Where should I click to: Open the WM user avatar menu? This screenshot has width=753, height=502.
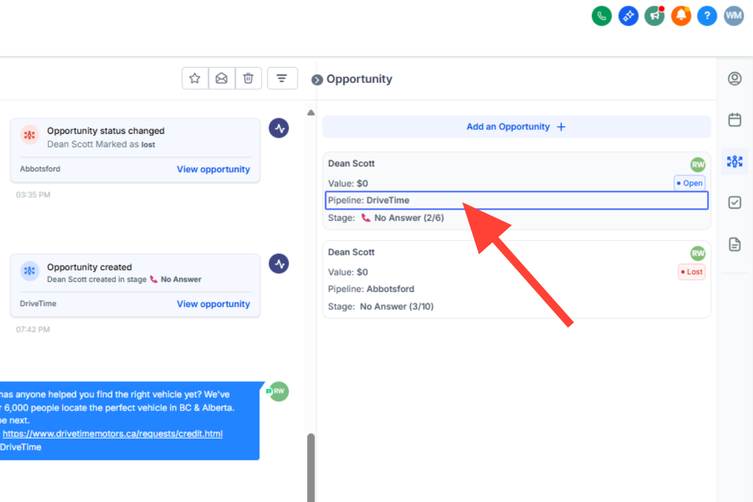click(x=734, y=16)
